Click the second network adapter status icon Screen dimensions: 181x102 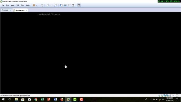[167, 95]
